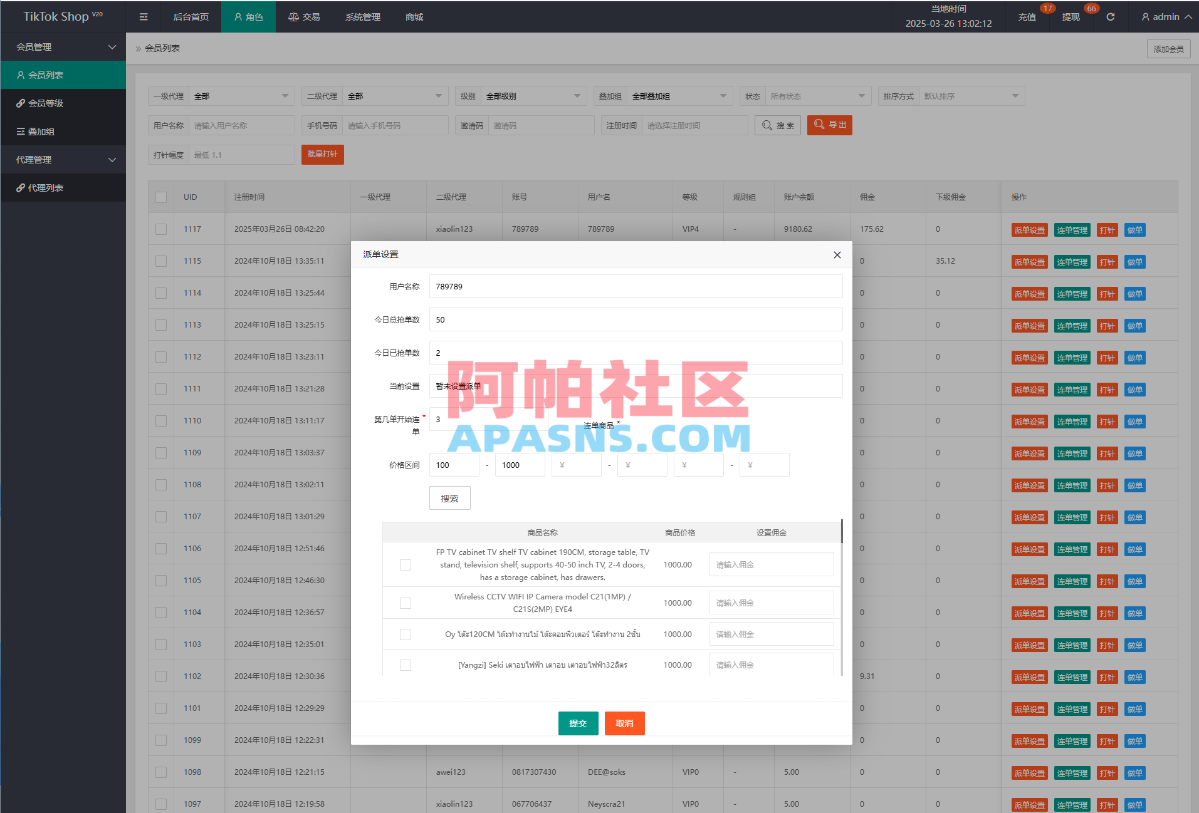This screenshot has height=813, width=1199.
Task: Click the orange 导出 export icon button
Action: (829, 125)
